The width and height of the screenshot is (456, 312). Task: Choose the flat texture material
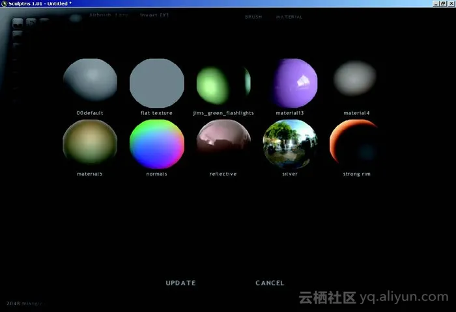[x=157, y=83]
